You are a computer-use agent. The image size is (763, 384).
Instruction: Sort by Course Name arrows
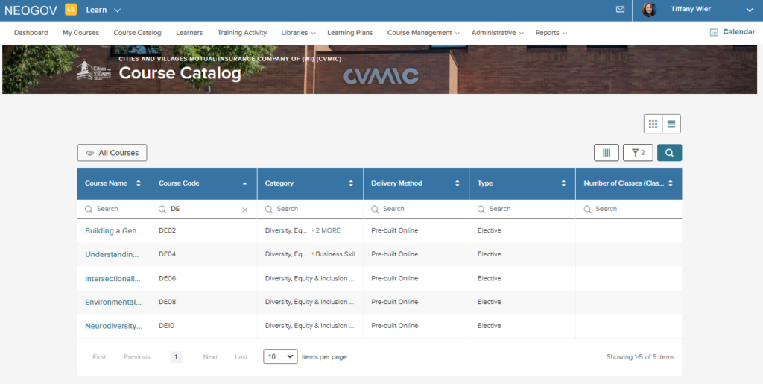(138, 183)
